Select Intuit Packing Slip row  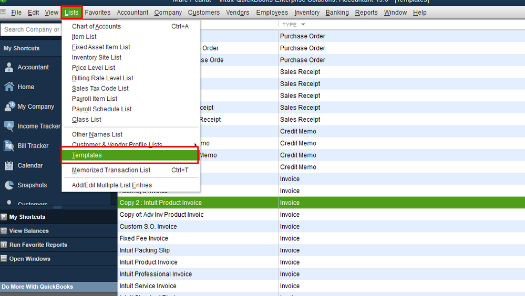pyautogui.click(x=322, y=250)
